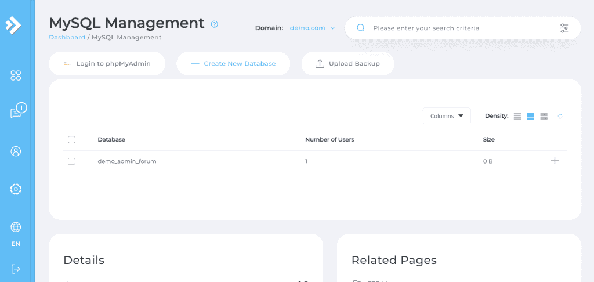Click the search magnifier icon

coord(361,28)
